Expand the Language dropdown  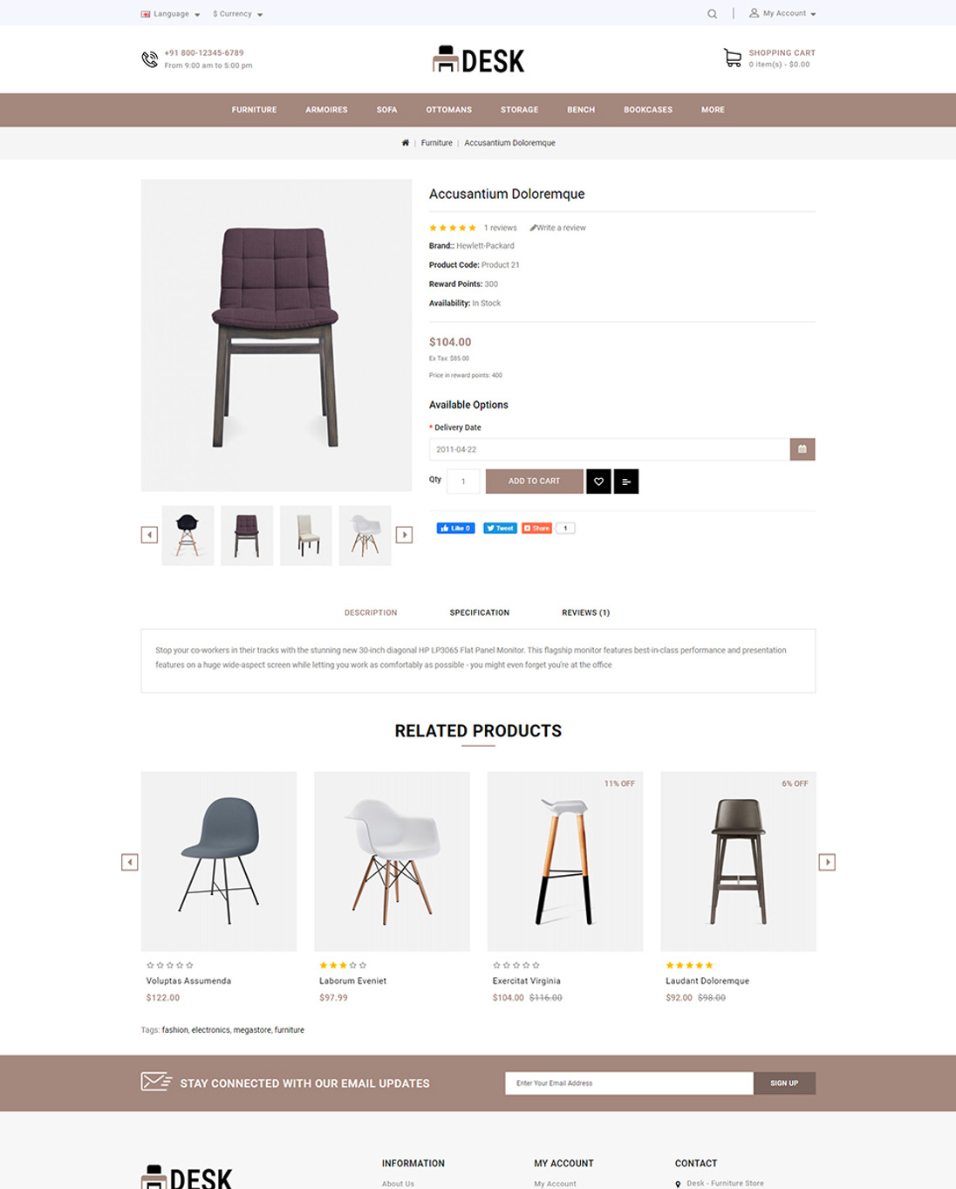170,14
